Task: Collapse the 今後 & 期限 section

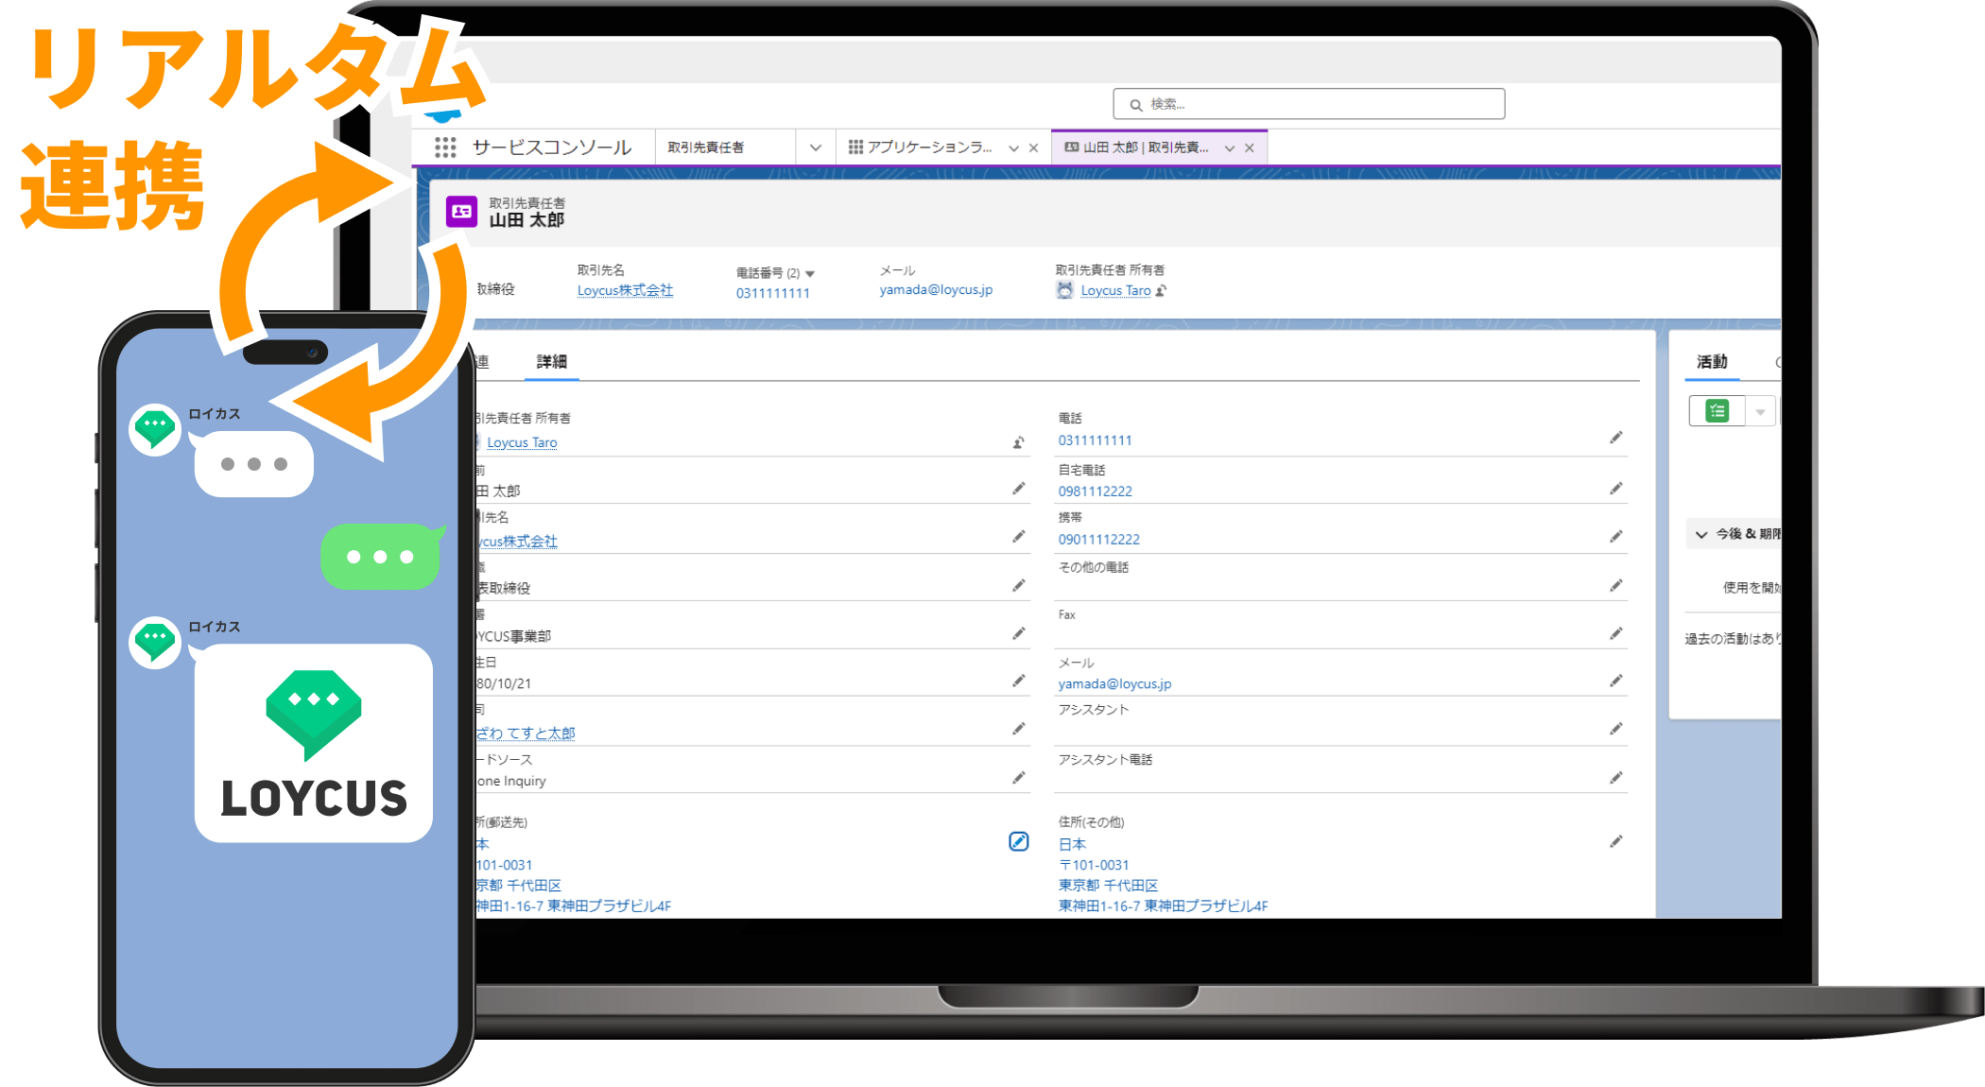Action: pos(1701,534)
